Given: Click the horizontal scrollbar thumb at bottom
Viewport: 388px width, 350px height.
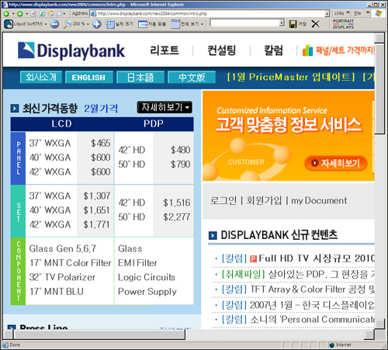Looking at the screenshot, I should click(99, 334).
